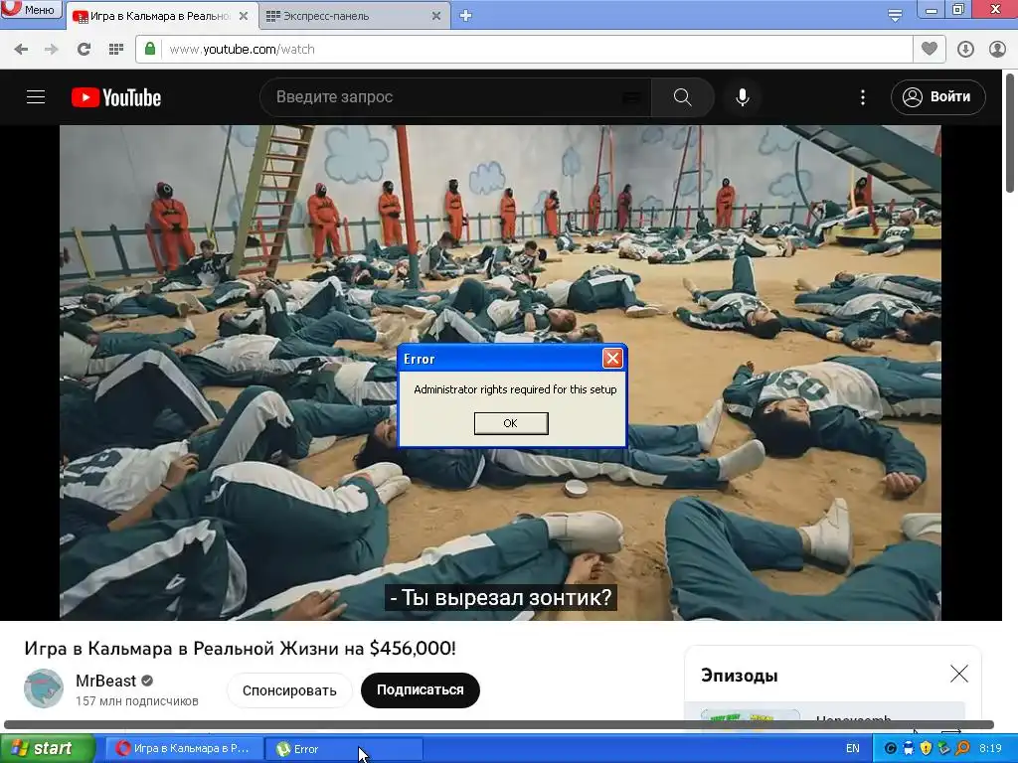This screenshot has width=1018, height=763.
Task: Select the video title Игра в Кальмара text
Action: pos(240,648)
